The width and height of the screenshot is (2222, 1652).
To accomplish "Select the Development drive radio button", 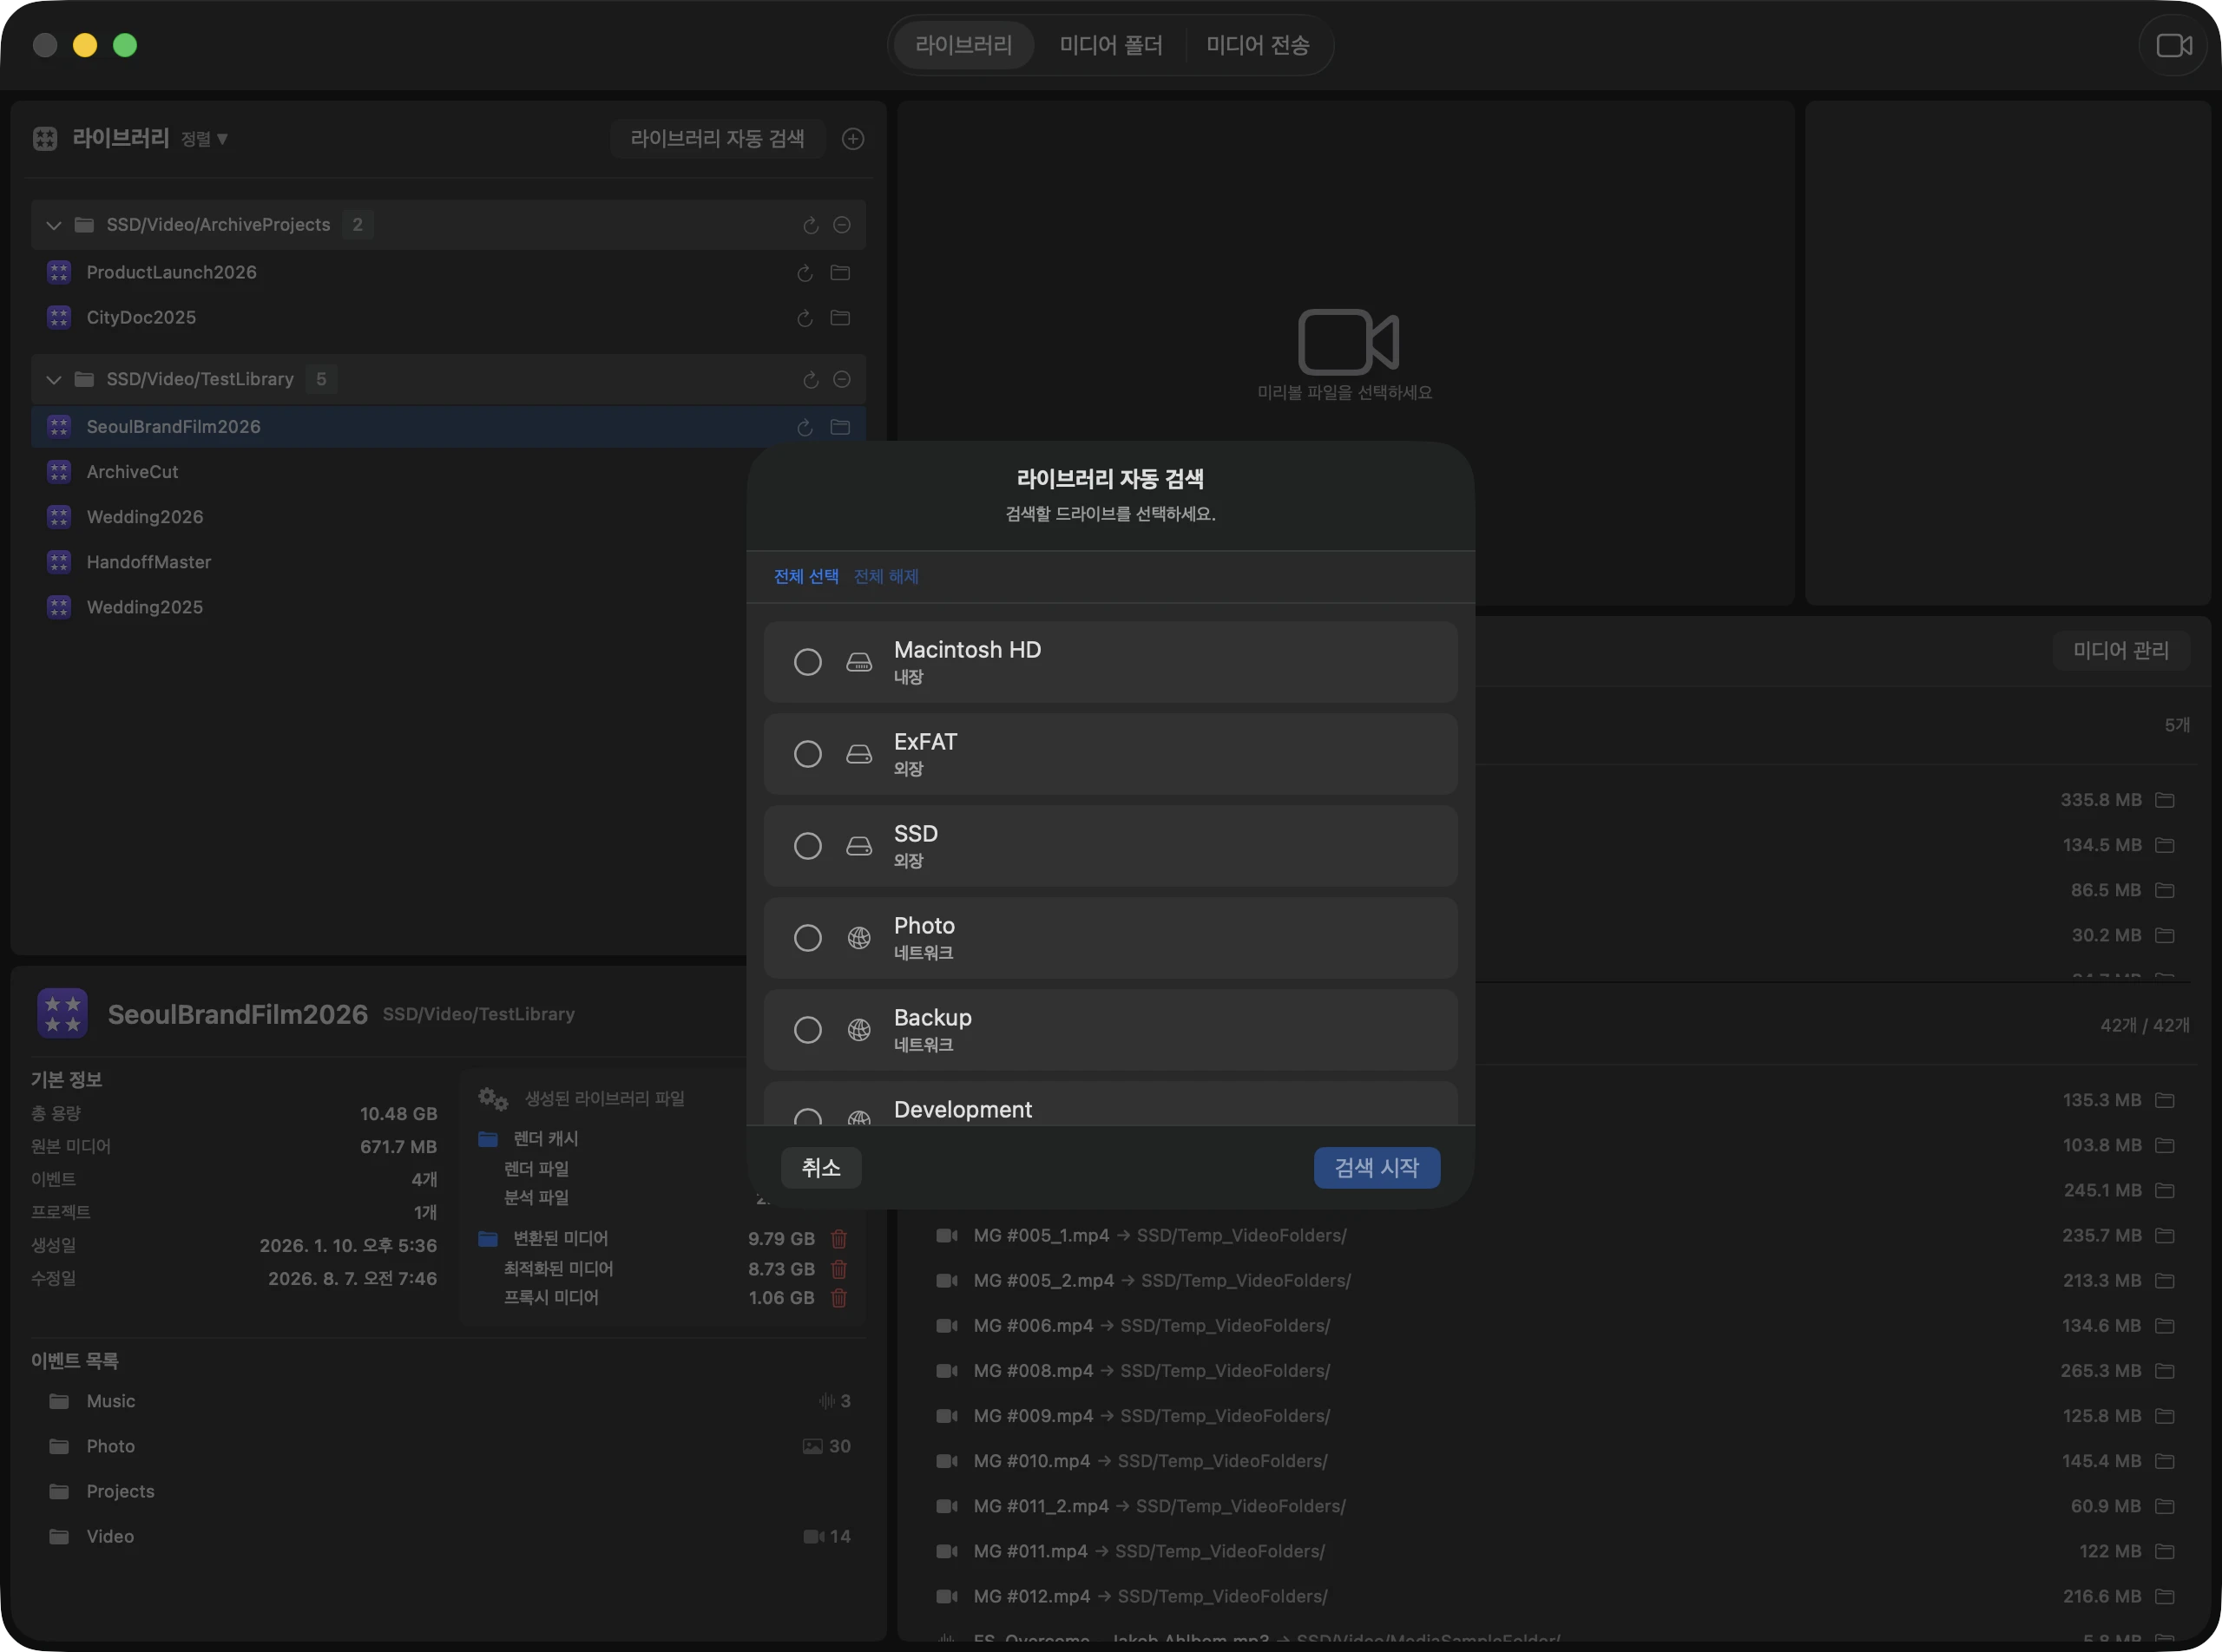I will click(x=807, y=1116).
